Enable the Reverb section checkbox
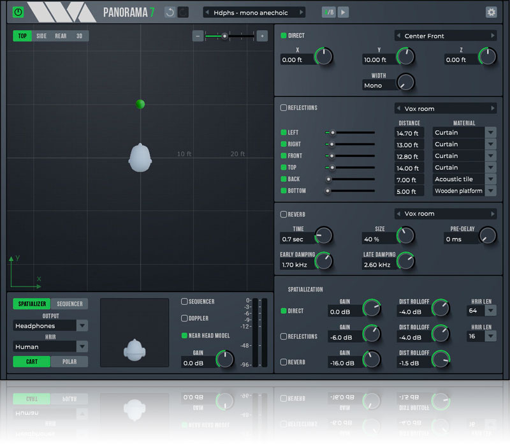Image resolution: width=510 pixels, height=444 pixels. click(284, 214)
